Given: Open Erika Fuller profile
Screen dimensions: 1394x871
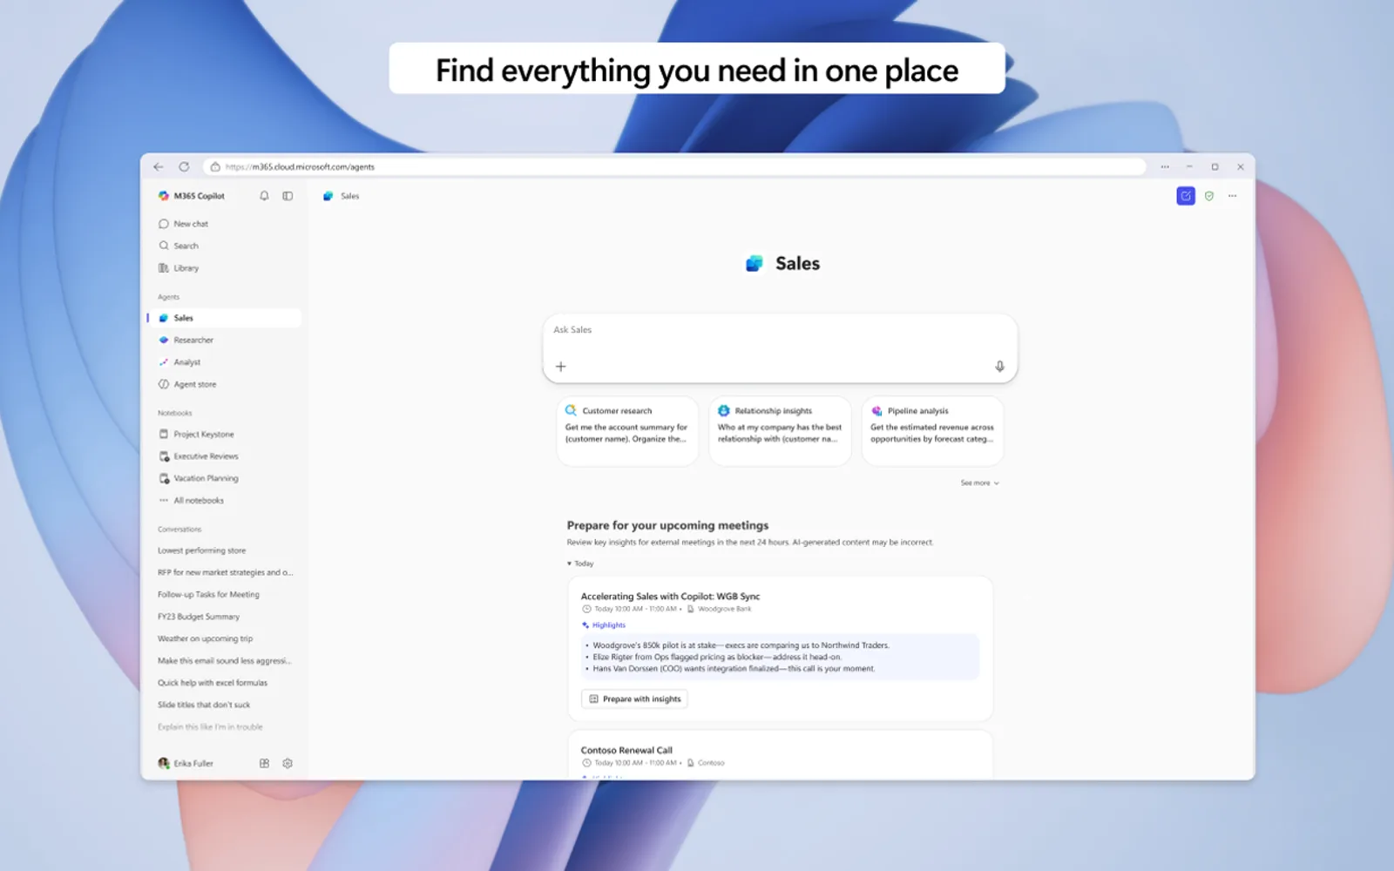Looking at the screenshot, I should click(x=186, y=763).
